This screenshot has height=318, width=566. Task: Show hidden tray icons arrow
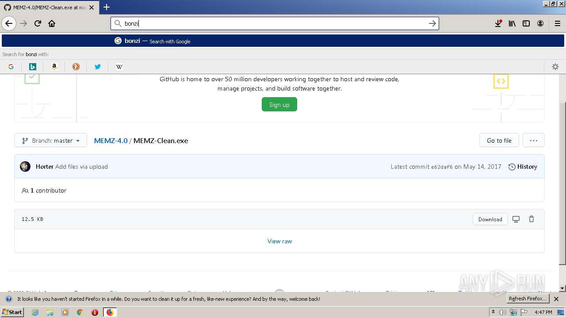coord(493,312)
